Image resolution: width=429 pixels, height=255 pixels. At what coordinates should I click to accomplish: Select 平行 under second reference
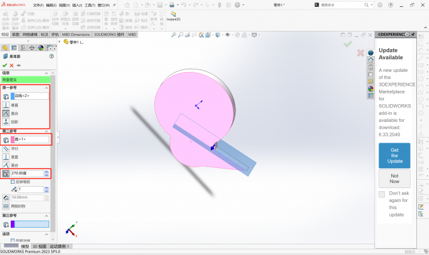(x=6, y=149)
